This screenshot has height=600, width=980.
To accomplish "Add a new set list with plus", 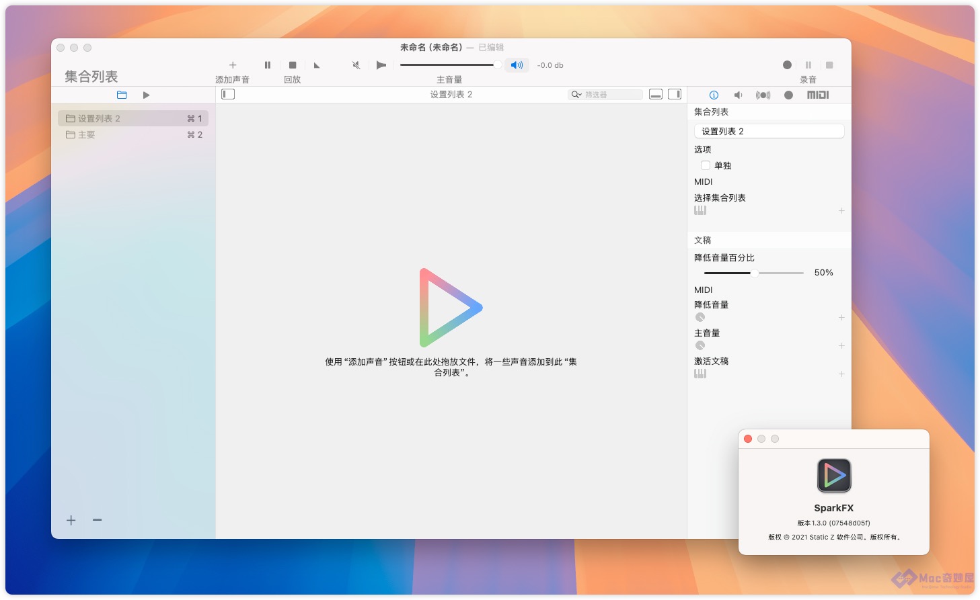I will 71,520.
